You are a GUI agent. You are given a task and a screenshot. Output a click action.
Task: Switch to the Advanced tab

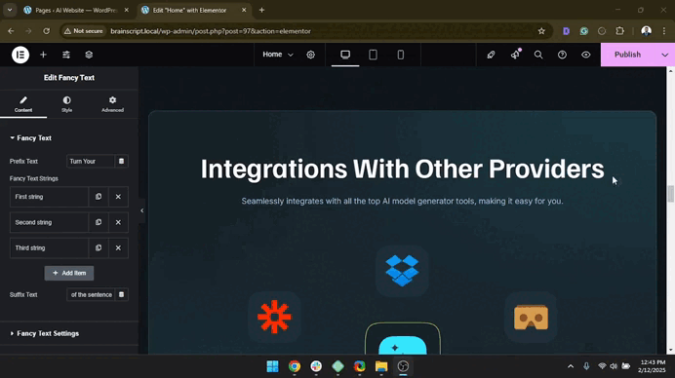pos(112,104)
